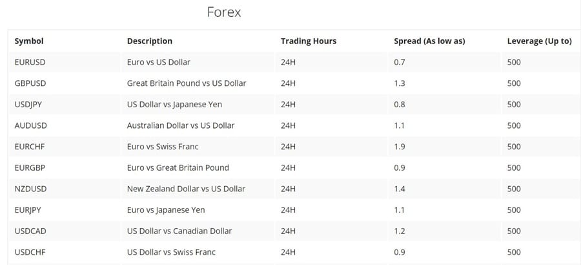The width and height of the screenshot is (581, 265).
Task: Select the GBPUSD symbol cell
Action: tap(30, 83)
